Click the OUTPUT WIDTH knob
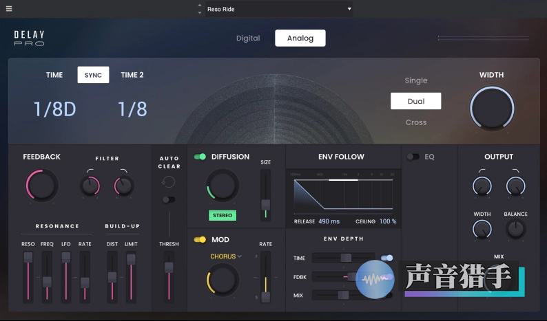This screenshot has height=321, width=547. click(x=482, y=230)
